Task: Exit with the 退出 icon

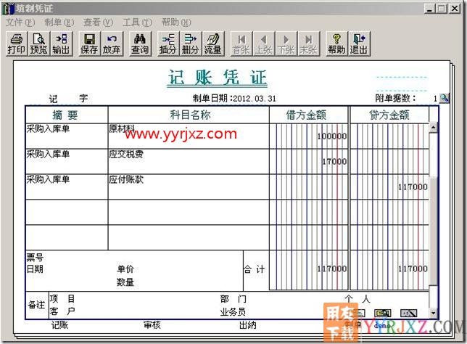Action: 358,44
